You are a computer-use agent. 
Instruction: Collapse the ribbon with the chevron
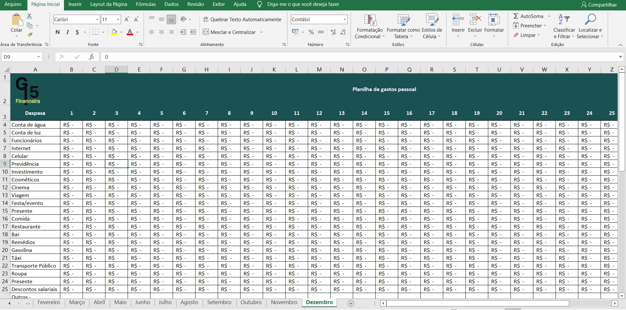point(620,45)
